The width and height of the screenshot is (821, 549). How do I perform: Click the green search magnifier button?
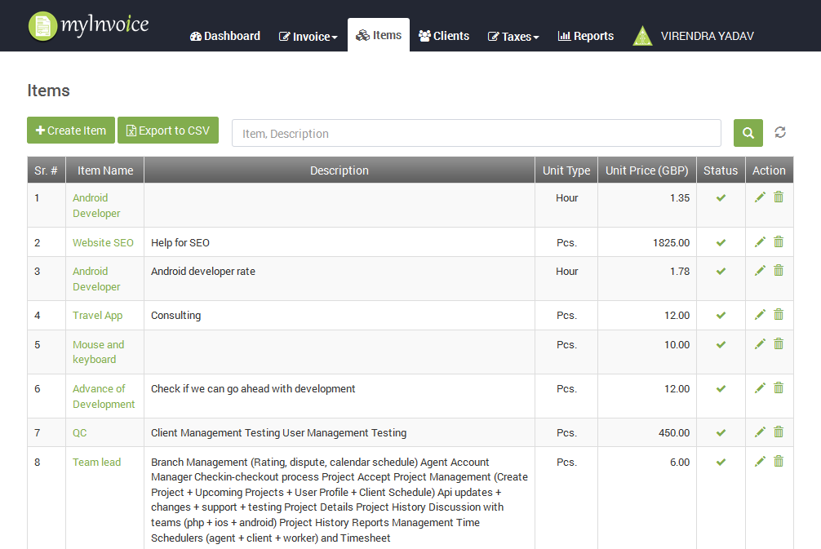click(x=748, y=133)
